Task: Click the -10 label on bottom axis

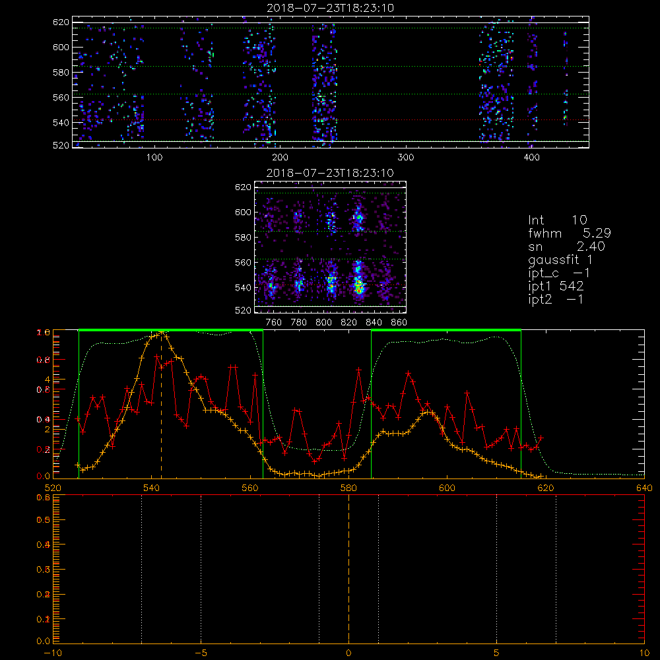Action: [x=53, y=653]
